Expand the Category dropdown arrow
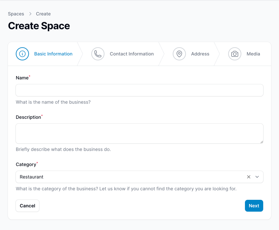 click(x=257, y=177)
